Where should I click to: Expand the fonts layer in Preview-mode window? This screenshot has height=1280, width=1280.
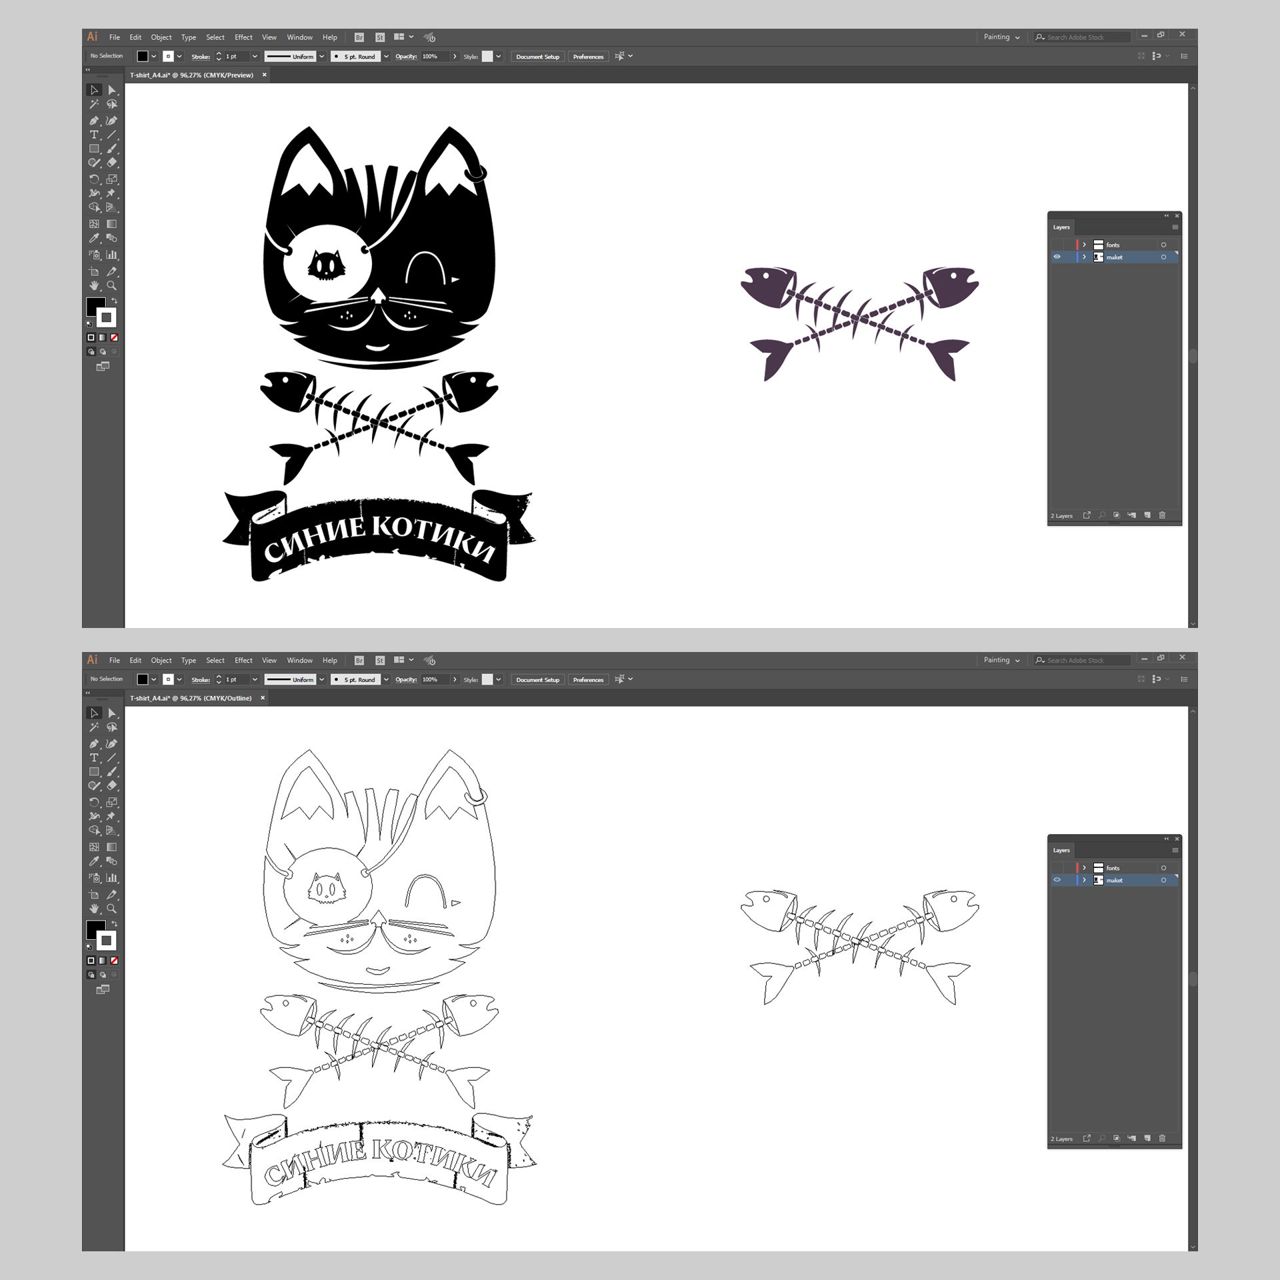[1085, 245]
